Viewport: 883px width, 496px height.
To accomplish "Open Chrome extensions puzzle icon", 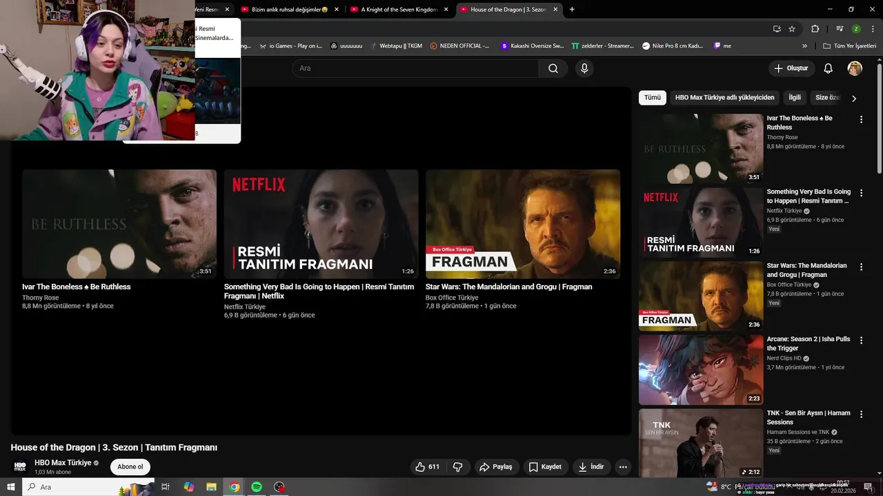I will tap(815, 29).
